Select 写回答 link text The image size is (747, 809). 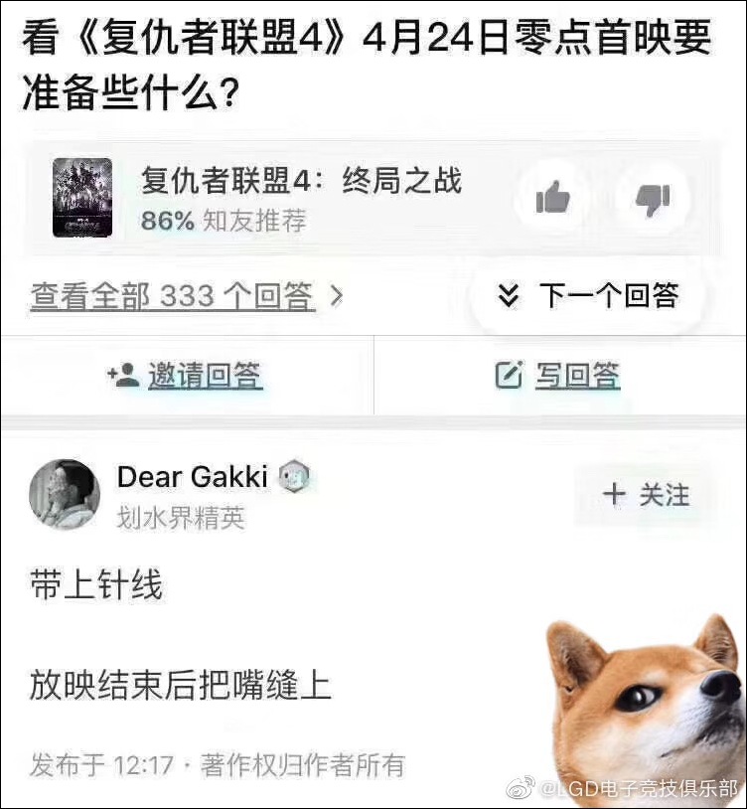577,375
